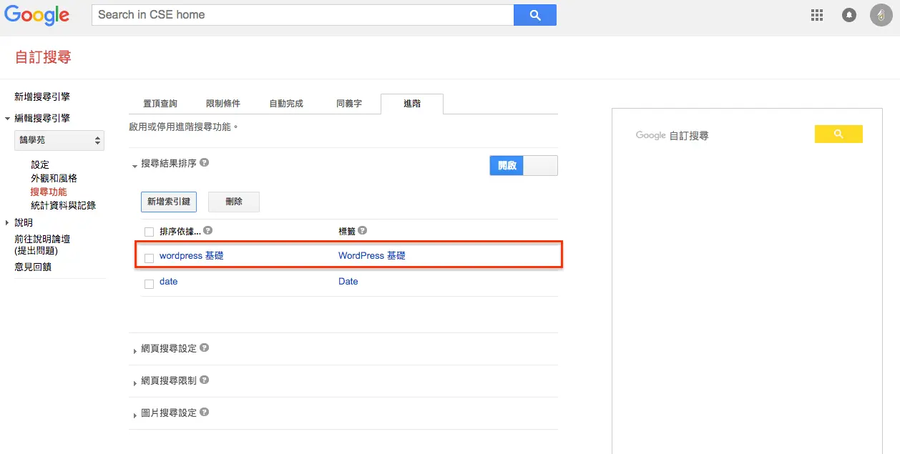This screenshot has height=454, width=900.
Task: Open help icon beside 網頁搜尋設定
Action: (204, 348)
